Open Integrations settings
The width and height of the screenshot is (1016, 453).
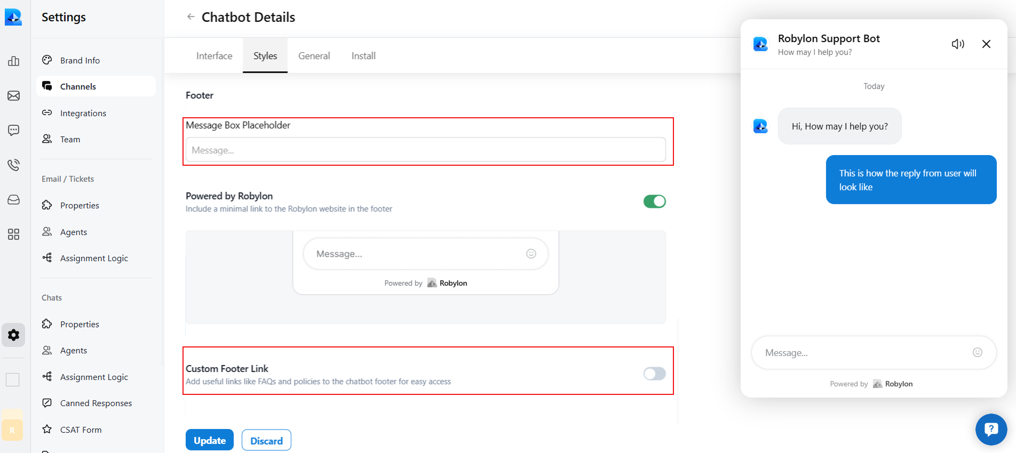pyautogui.click(x=96, y=113)
